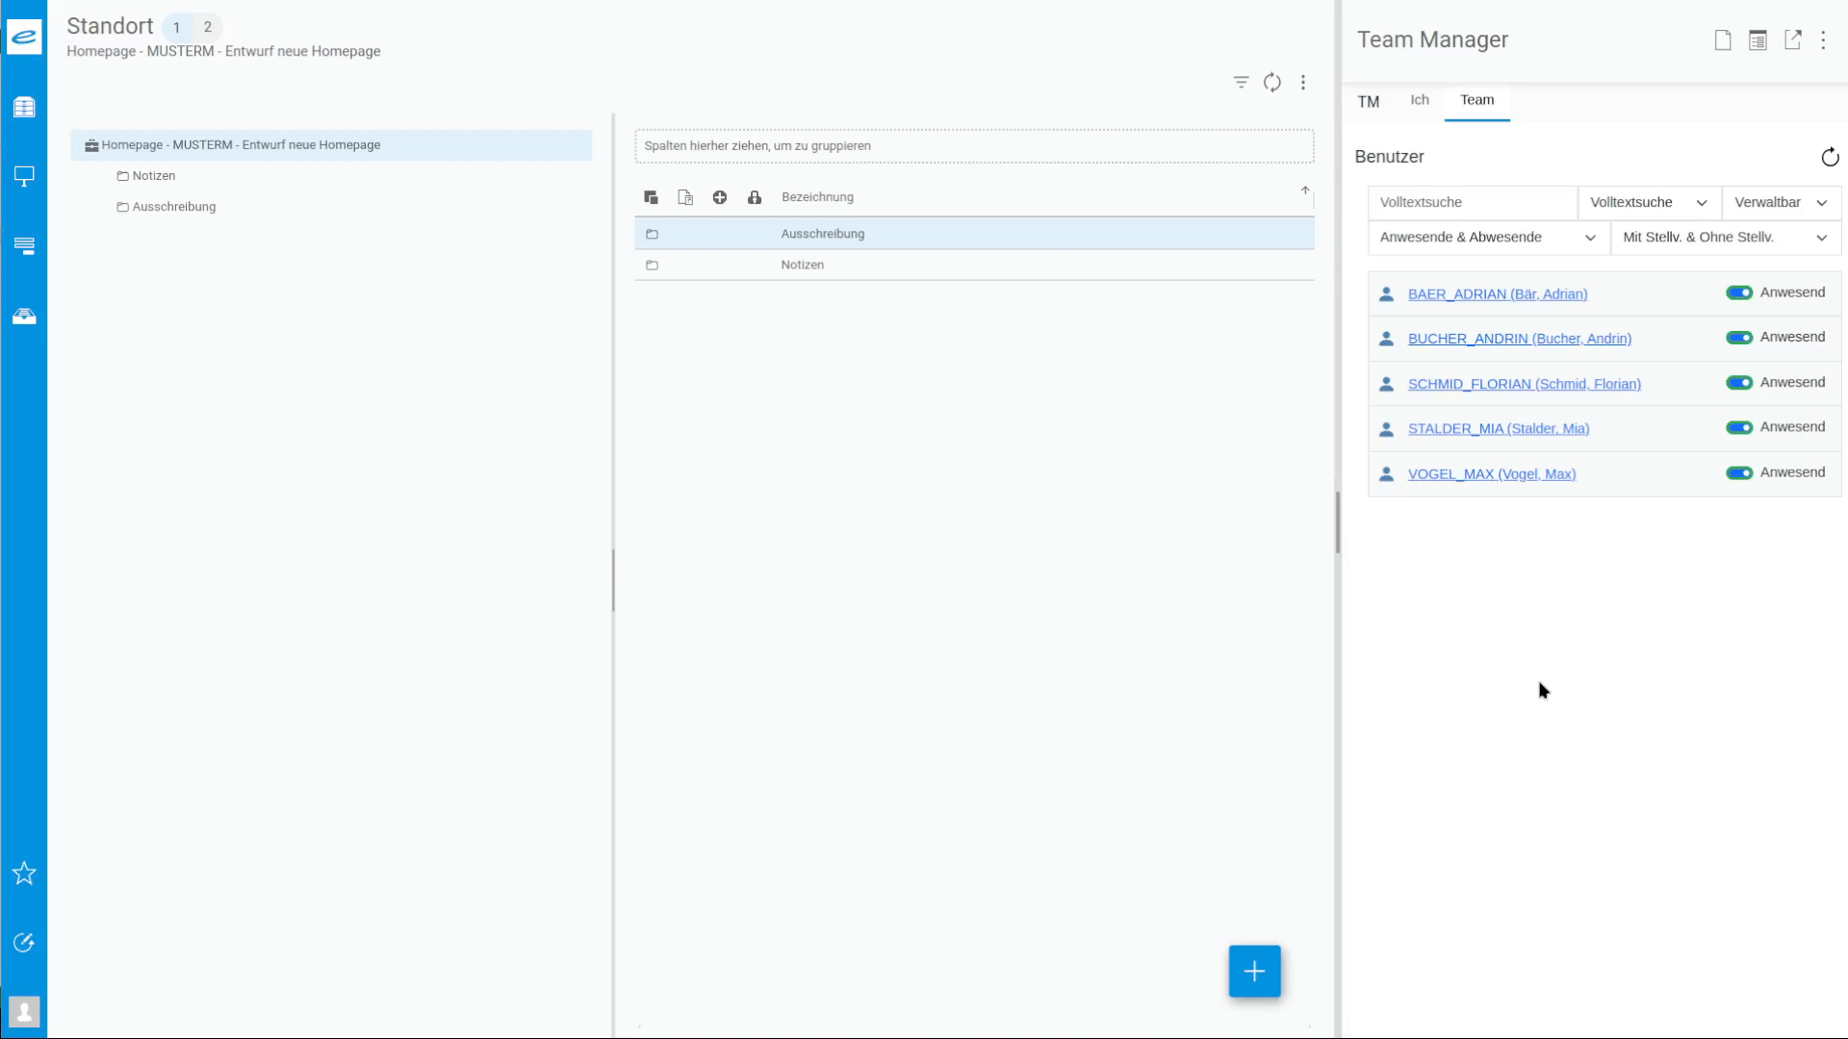
Task: Click the app logo at sidebar top
Action: [x=24, y=37]
